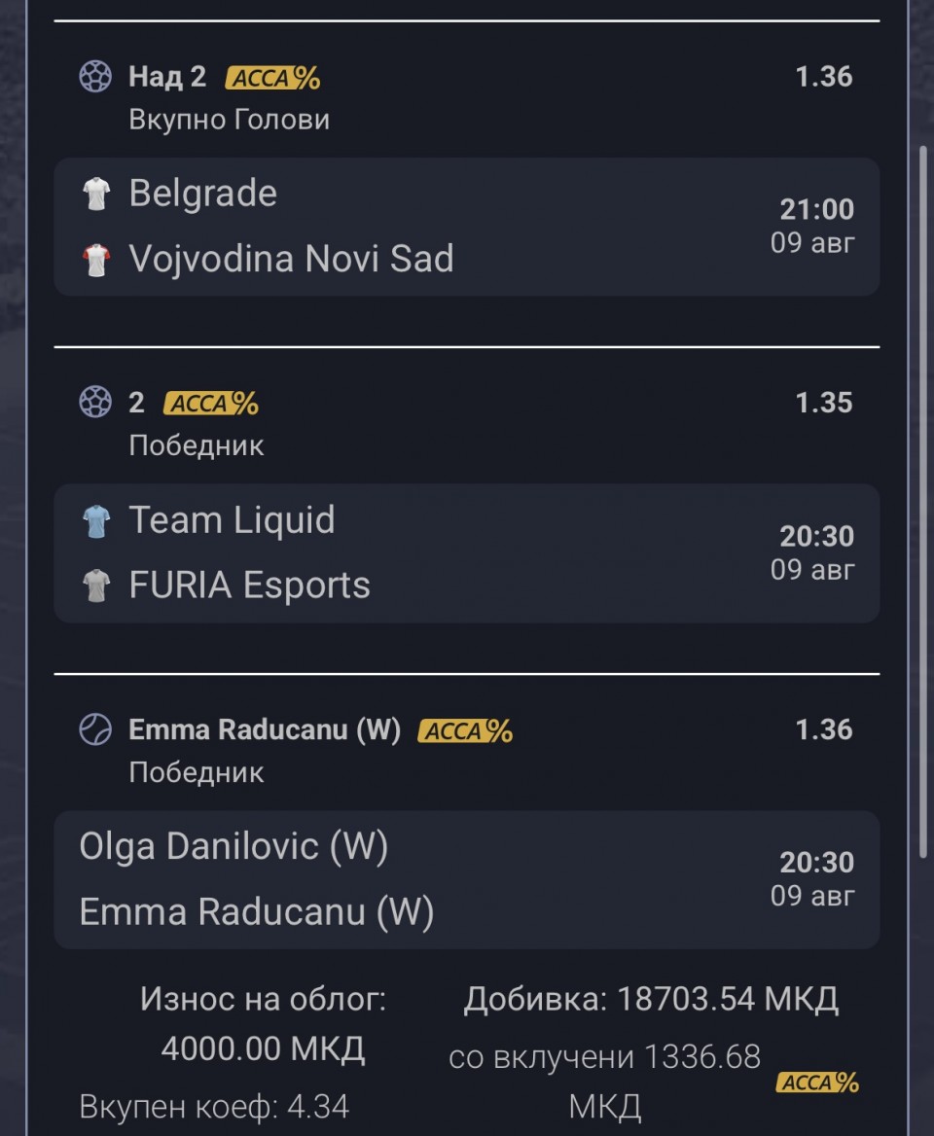Click the football icon beside Над 2
This screenshot has width=934, height=1136.
95,77
